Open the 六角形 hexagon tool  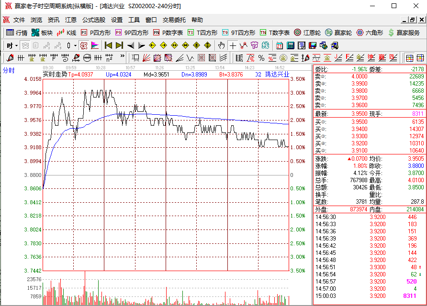(370, 33)
